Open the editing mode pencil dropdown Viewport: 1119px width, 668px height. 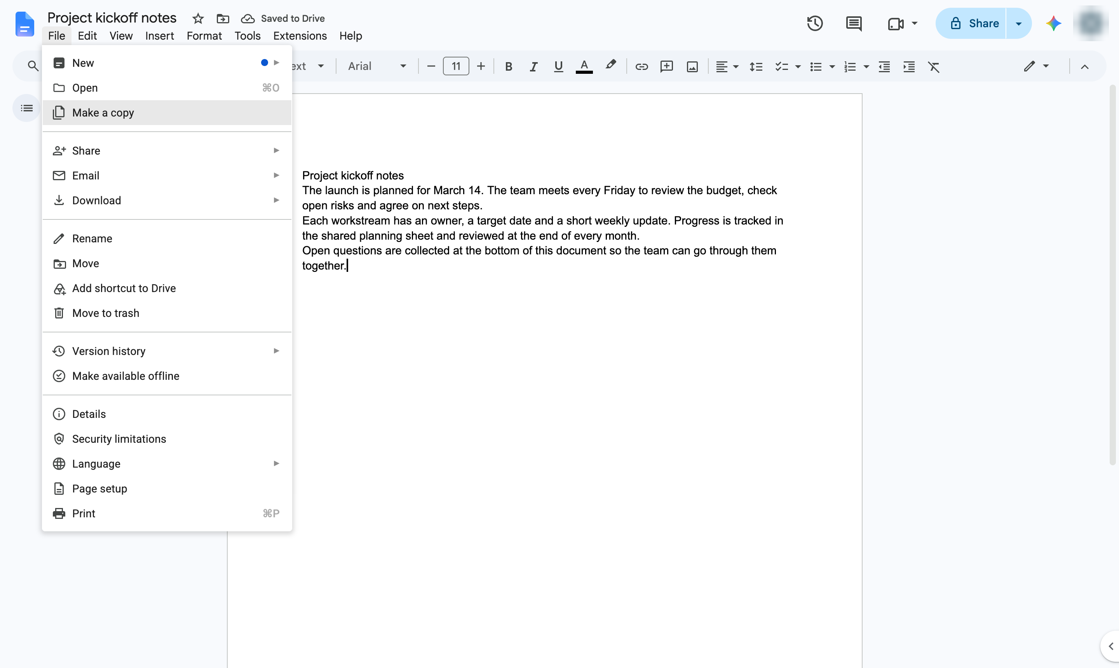1036,66
